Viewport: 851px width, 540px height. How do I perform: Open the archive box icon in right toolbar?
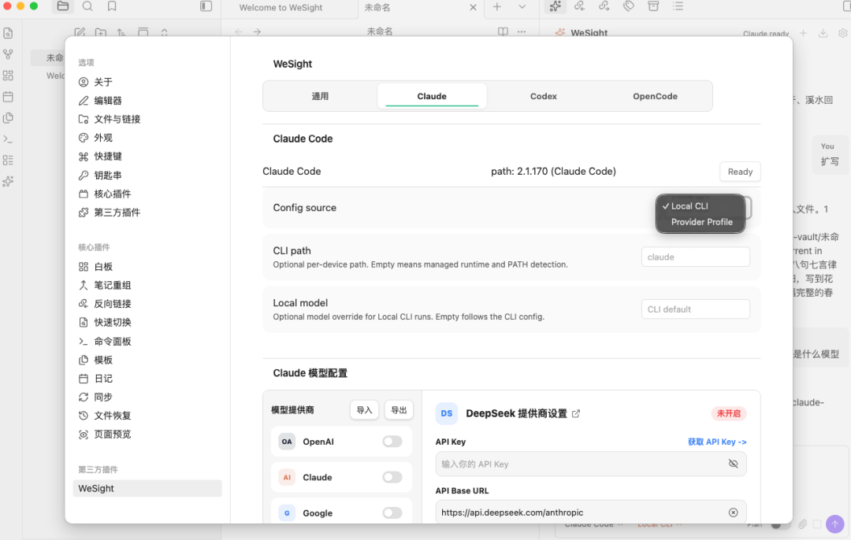click(x=653, y=6)
